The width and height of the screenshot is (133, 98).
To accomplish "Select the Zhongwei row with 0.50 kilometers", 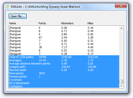I will tap(64, 41).
